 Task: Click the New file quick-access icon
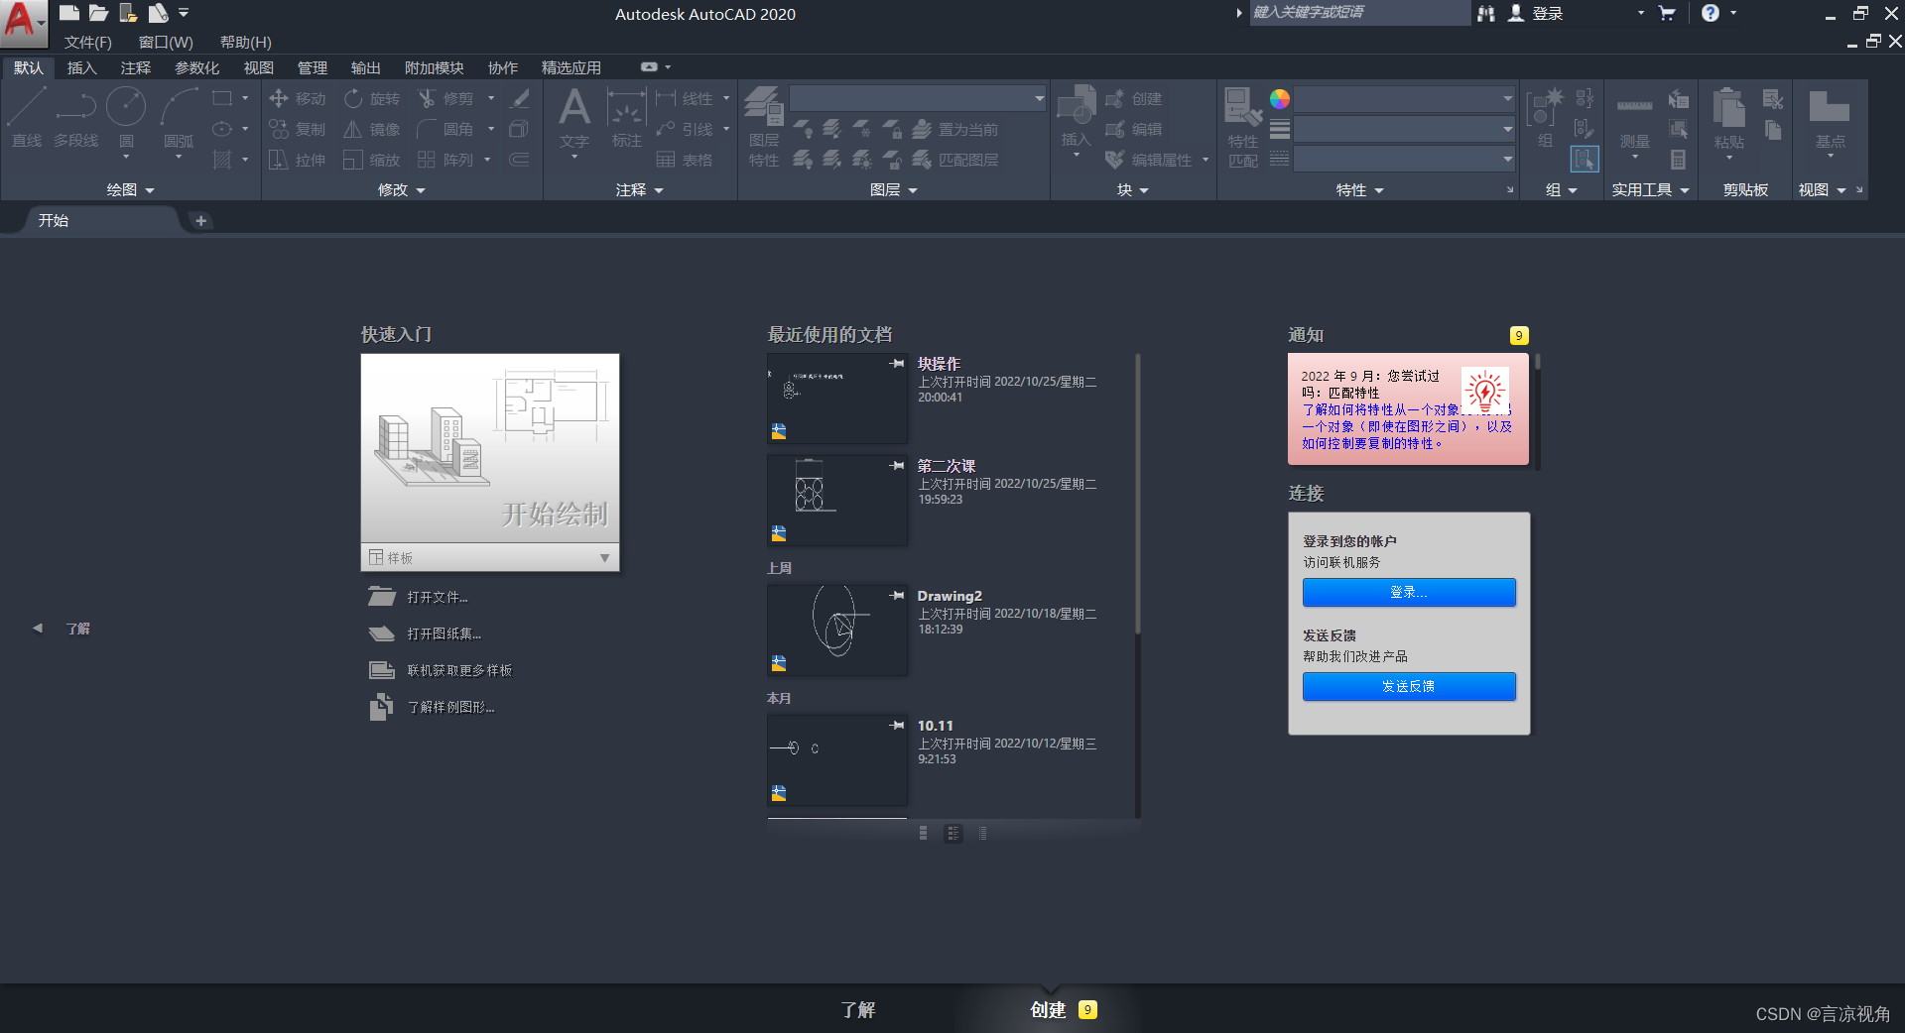point(68,13)
